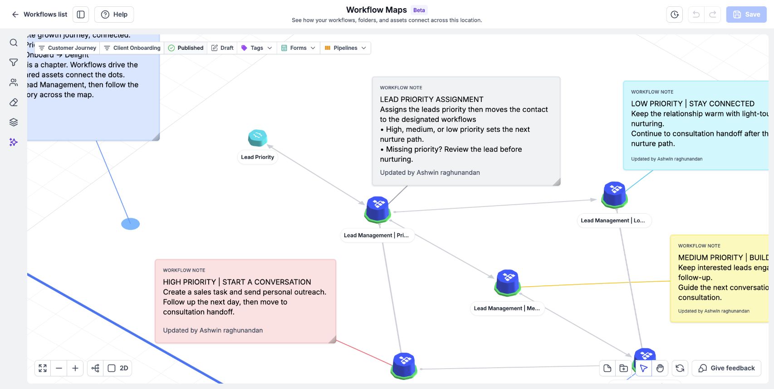
Task: Toggle the Published filter
Action: point(186,48)
